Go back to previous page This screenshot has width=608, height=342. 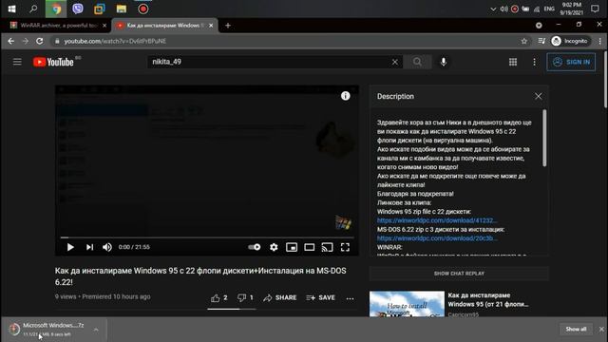[x=10, y=41]
